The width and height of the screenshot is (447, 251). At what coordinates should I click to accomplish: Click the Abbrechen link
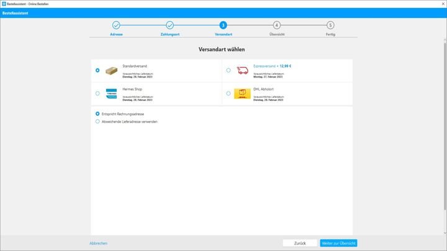click(x=98, y=244)
